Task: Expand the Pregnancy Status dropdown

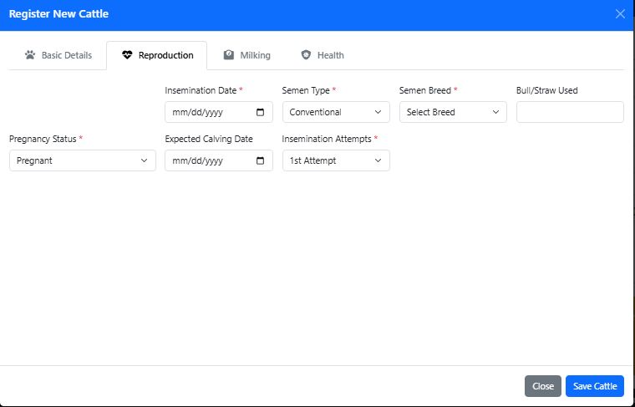Action: [x=82, y=160]
